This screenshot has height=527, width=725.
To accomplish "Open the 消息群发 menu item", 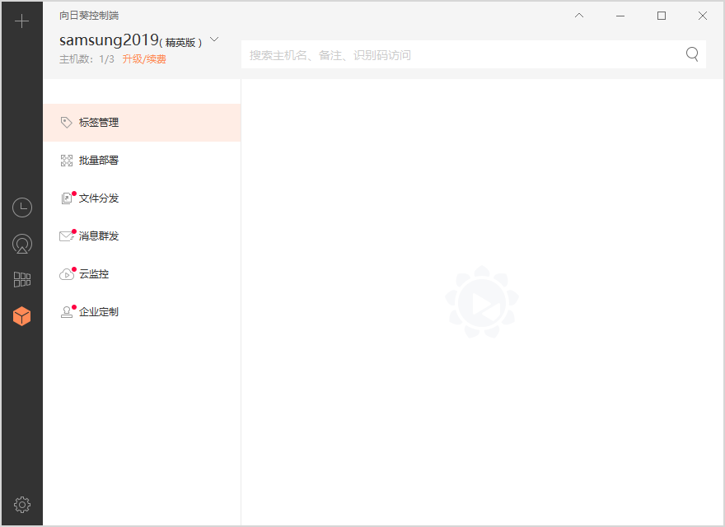I will point(142,236).
